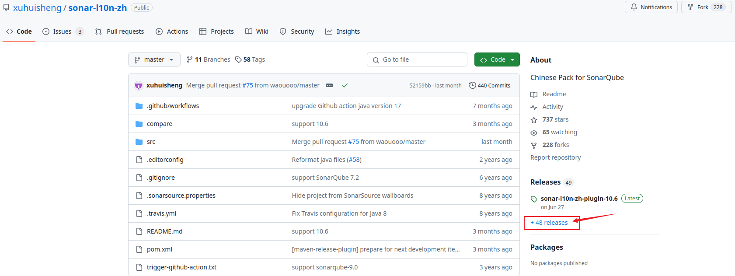
Task: Open the Insights tab
Action: tap(342, 31)
